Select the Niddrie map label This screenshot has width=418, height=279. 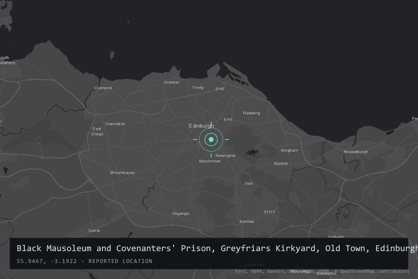(281, 164)
